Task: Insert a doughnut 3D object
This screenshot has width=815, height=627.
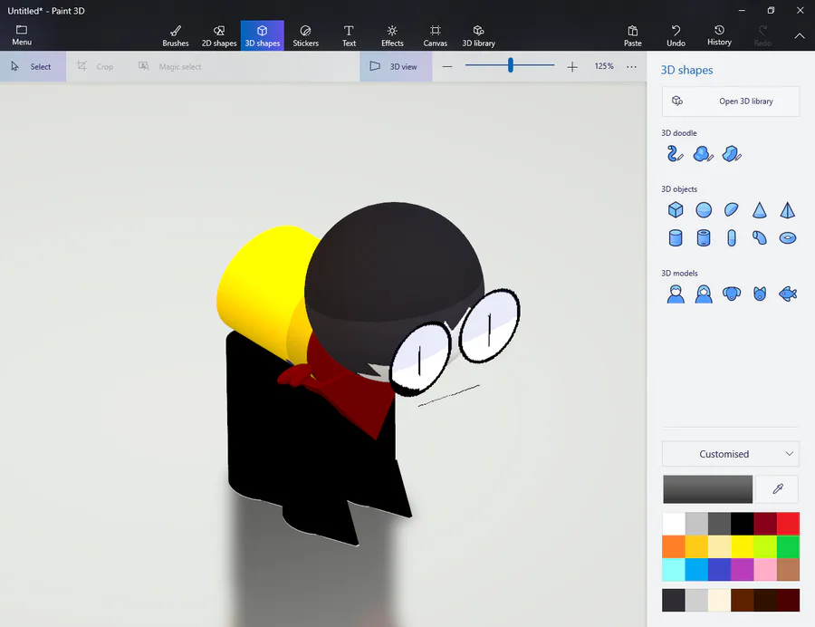Action: 788,238
